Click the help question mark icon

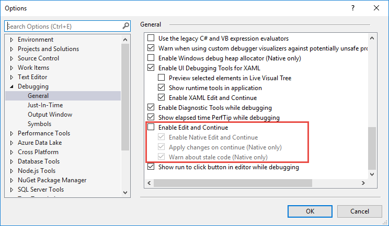(353, 8)
